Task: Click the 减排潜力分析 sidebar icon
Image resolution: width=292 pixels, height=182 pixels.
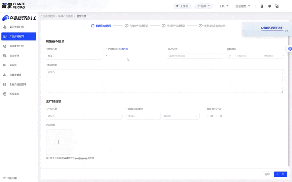Action: [5, 46]
